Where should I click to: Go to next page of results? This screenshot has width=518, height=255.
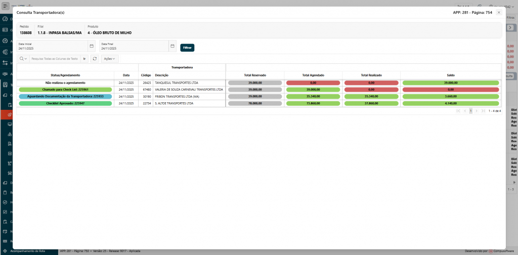click(x=477, y=111)
